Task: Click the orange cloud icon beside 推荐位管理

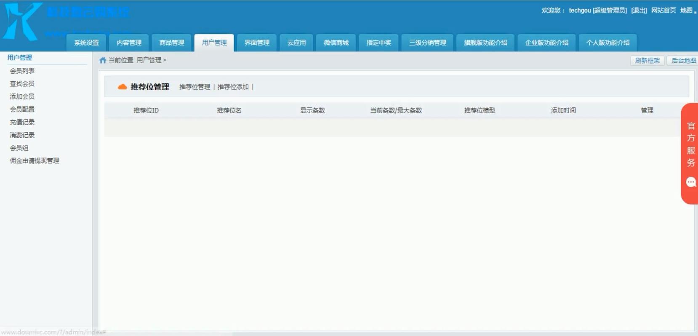Action: click(122, 87)
